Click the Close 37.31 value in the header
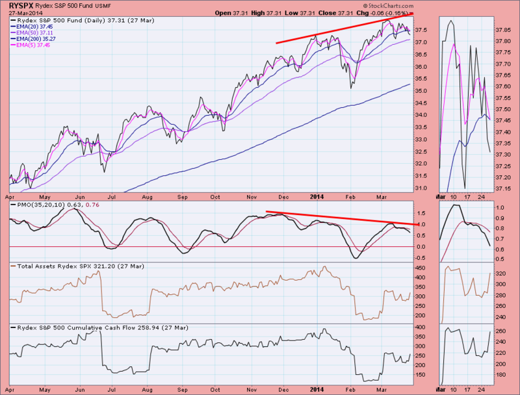Screen dimensions: 520x395 335,13
